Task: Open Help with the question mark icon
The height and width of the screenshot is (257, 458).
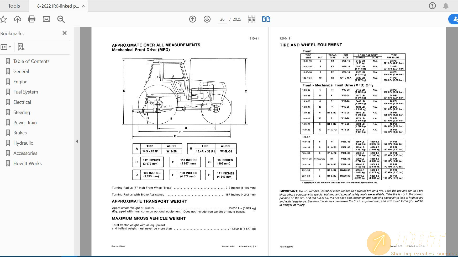Action: [432, 6]
